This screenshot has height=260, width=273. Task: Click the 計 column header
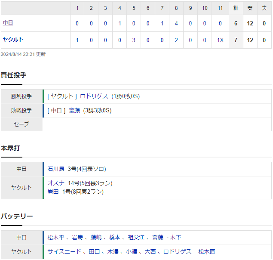[236, 8]
